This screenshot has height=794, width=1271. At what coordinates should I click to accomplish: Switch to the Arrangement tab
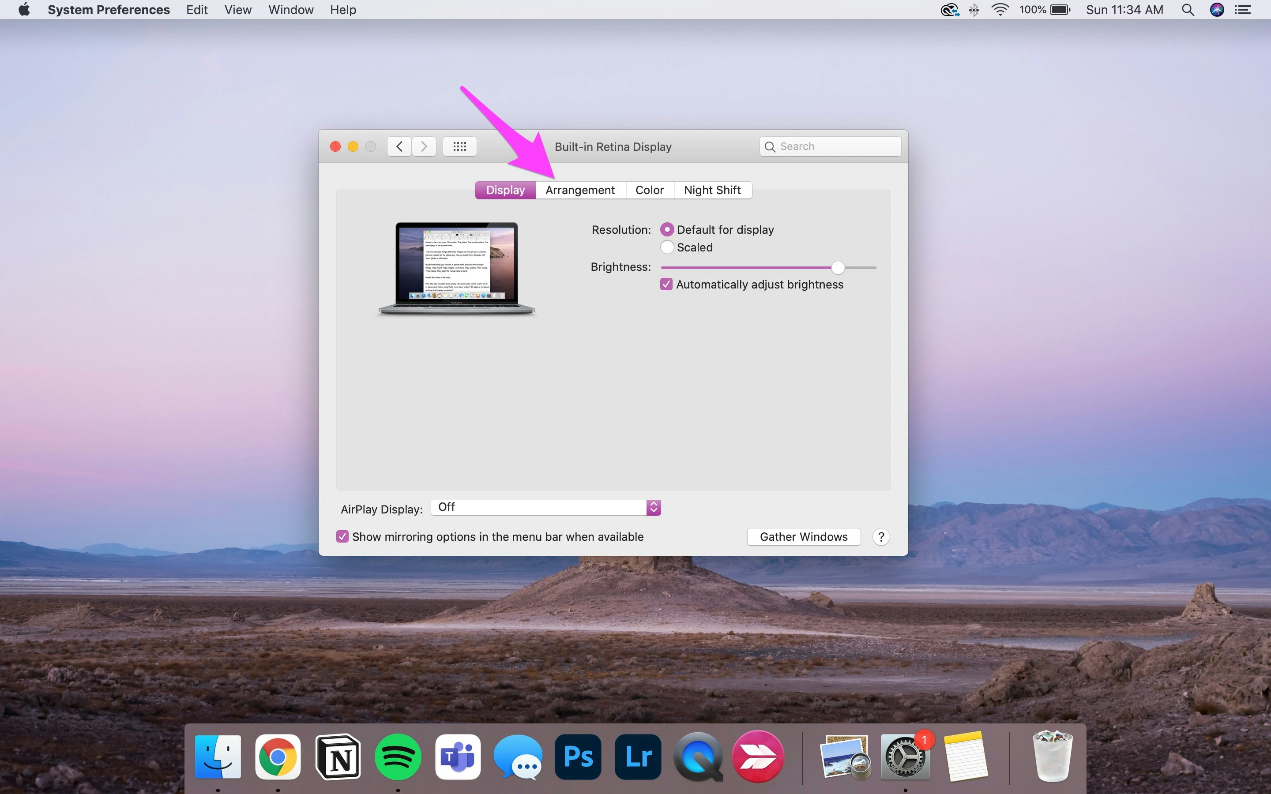[x=580, y=190]
